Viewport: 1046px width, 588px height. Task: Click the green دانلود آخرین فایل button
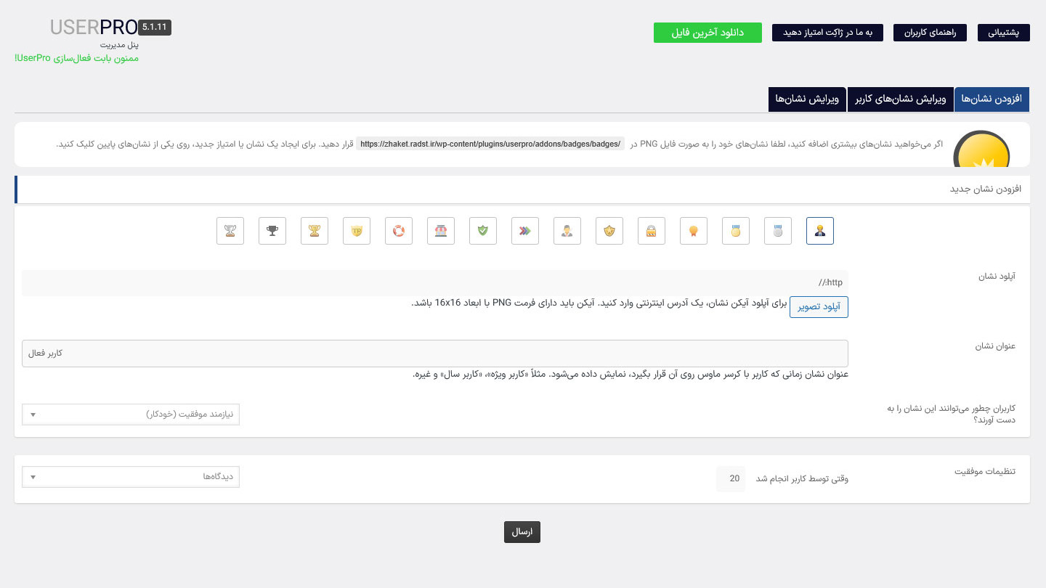[x=708, y=33]
